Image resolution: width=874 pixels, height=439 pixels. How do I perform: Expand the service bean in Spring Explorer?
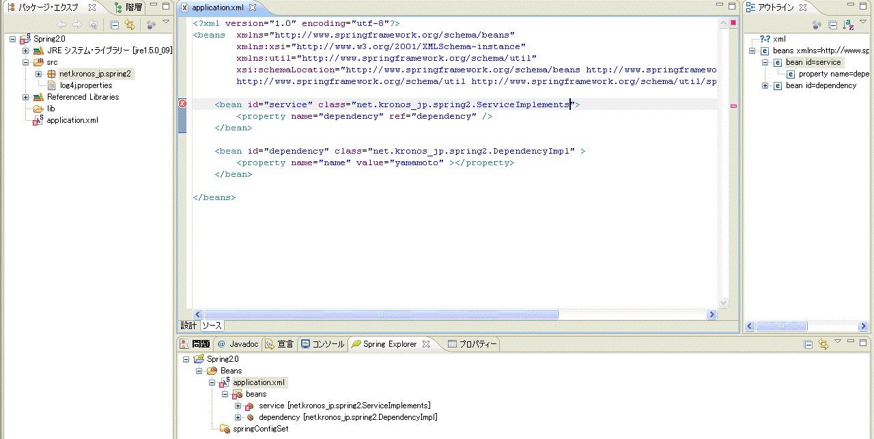click(238, 406)
